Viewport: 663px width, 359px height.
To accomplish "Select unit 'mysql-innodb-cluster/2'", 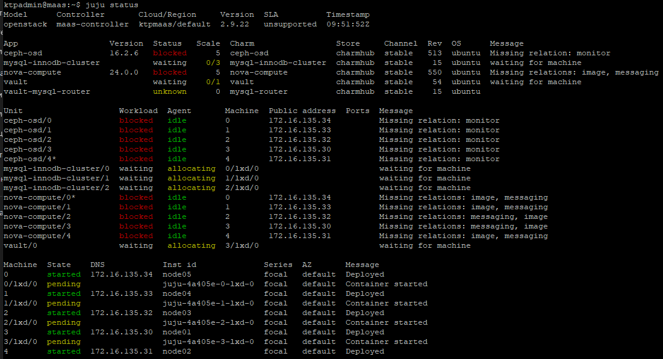I will pos(57,188).
